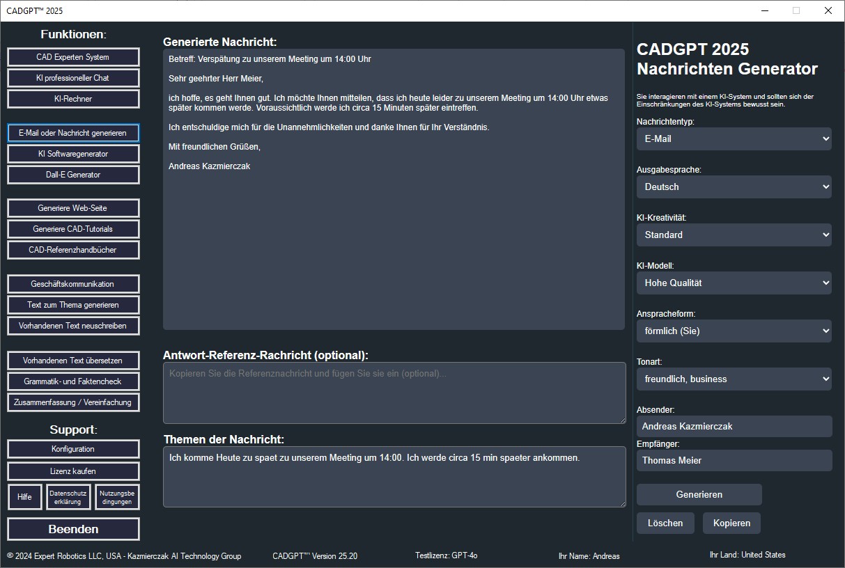The image size is (845, 568).
Task: Click Beenden to quit
Action: coord(73,529)
